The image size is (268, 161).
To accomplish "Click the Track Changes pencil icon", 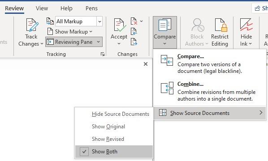I will 32,25.
